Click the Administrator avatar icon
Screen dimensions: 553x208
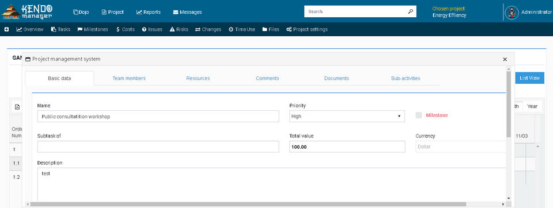(512, 12)
